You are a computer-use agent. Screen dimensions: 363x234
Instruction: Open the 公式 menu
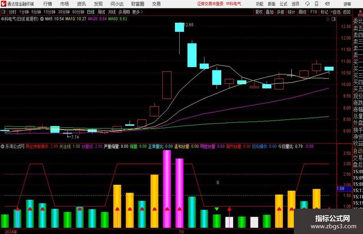tap(283, 4)
